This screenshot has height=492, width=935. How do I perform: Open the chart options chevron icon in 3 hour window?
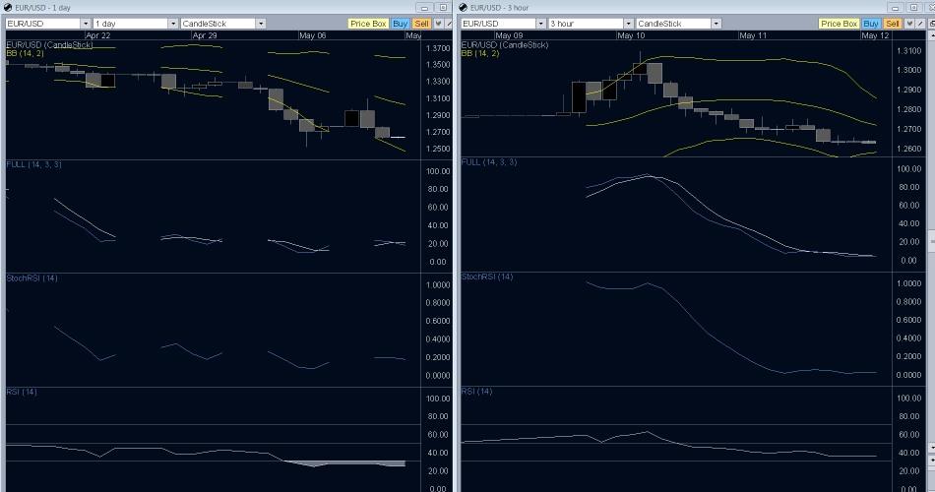pyautogui.click(x=909, y=24)
